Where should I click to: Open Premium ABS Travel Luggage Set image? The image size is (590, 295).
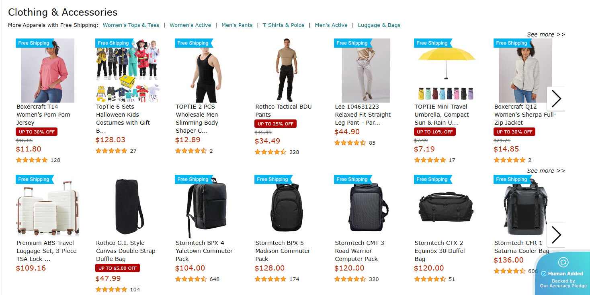click(x=48, y=207)
